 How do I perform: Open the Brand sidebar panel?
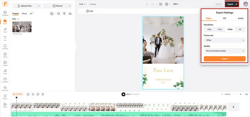[x=5, y=105]
